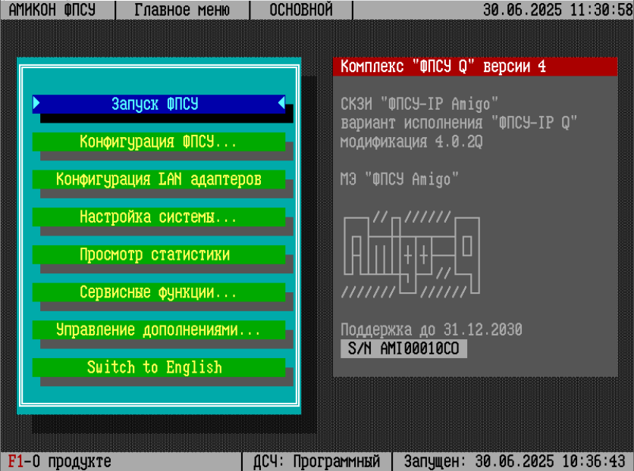Click the АМИКОН ФПСУ label in top bar
Viewport: 634px width, 471px height.
coord(58,10)
